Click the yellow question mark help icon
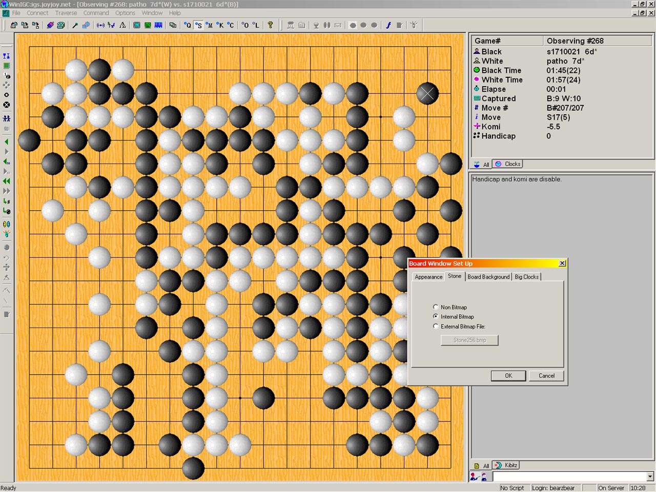Screen dimensions: 656x492 coord(271,25)
